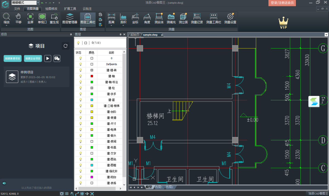Open the 起始页 start page tab
The width and height of the screenshot is (329, 196).
pyautogui.click(x=135, y=35)
